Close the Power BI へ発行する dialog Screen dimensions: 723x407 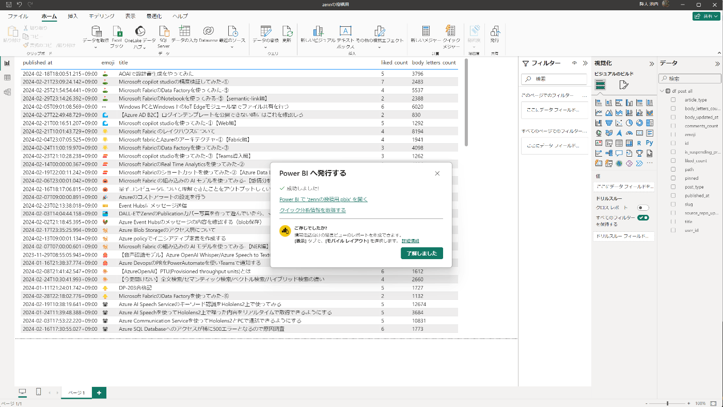tap(437, 174)
